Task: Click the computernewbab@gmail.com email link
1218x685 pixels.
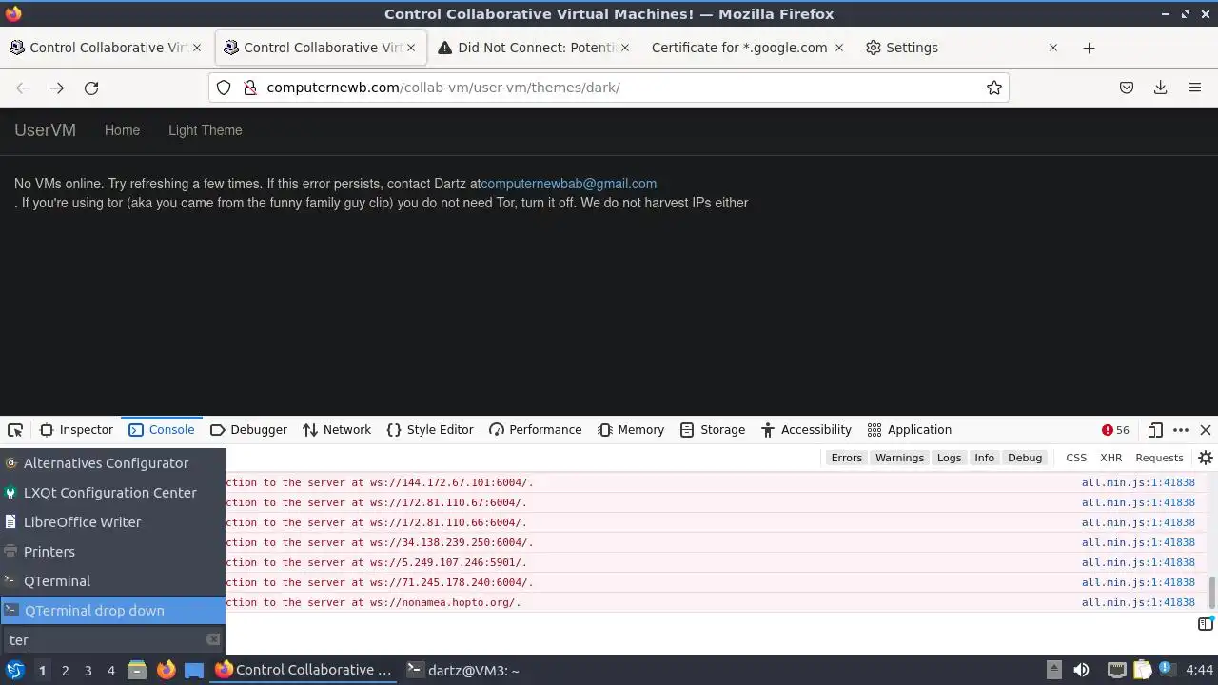Action: 568,184
